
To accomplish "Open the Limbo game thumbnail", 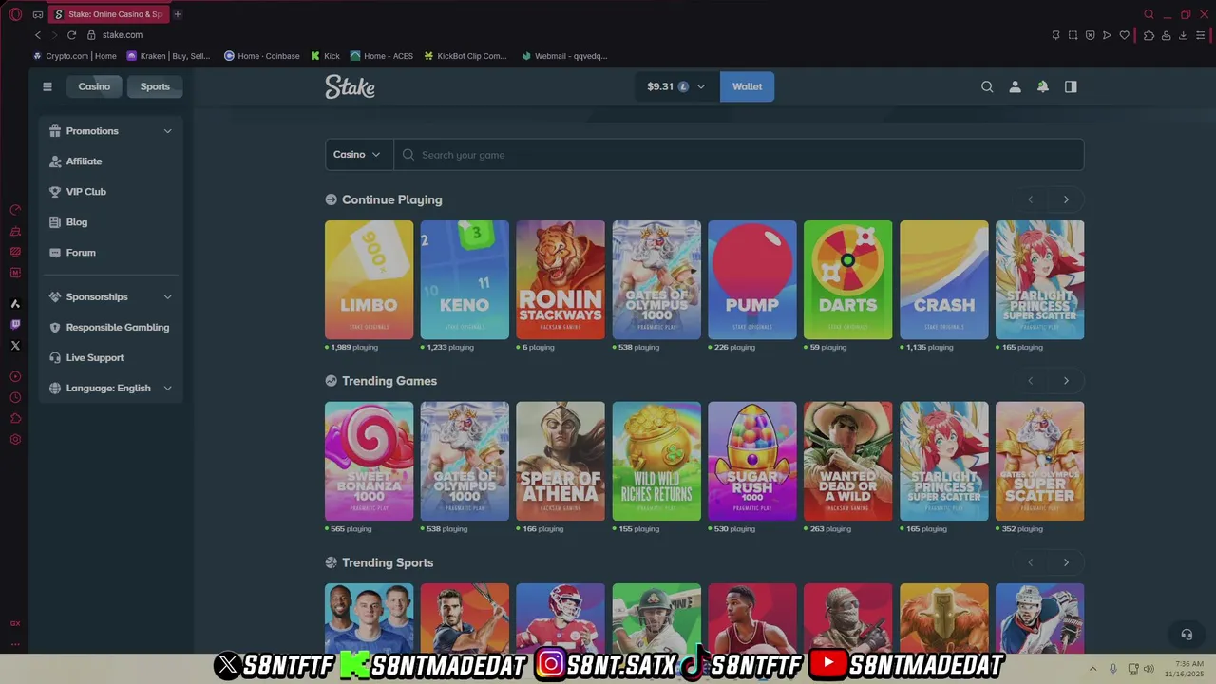I will tap(370, 280).
